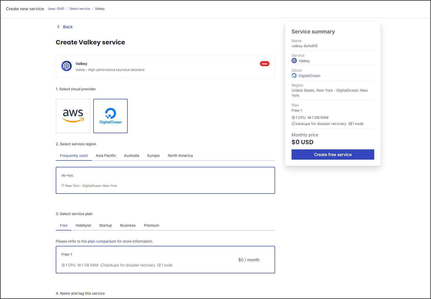Click DigitalOcean icon in Service summary

click(x=294, y=75)
